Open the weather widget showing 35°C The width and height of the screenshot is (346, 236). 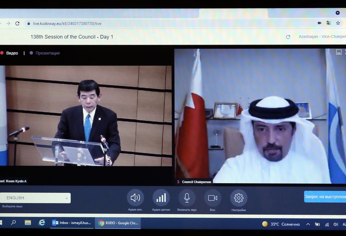pos(281,224)
